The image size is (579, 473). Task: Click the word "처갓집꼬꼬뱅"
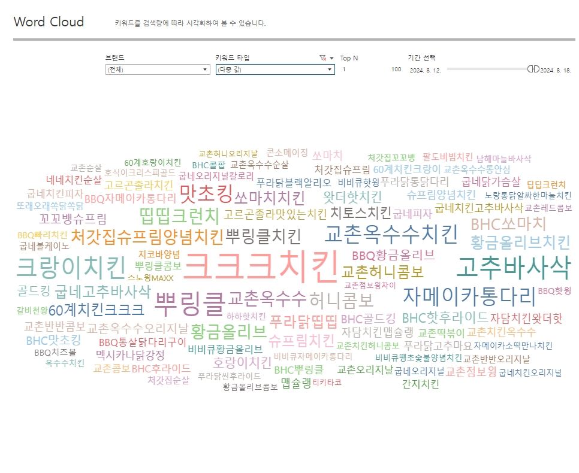[391, 157]
